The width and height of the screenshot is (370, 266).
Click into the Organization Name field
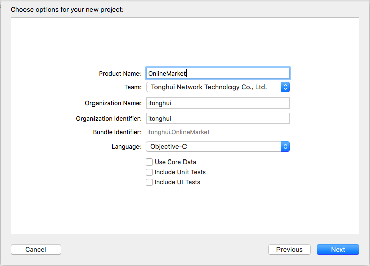pos(217,103)
